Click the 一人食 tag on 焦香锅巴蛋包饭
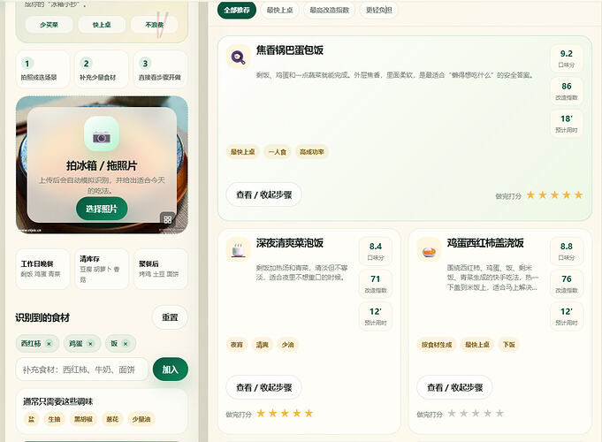Screen dimensions: 602x442 (278, 152)
